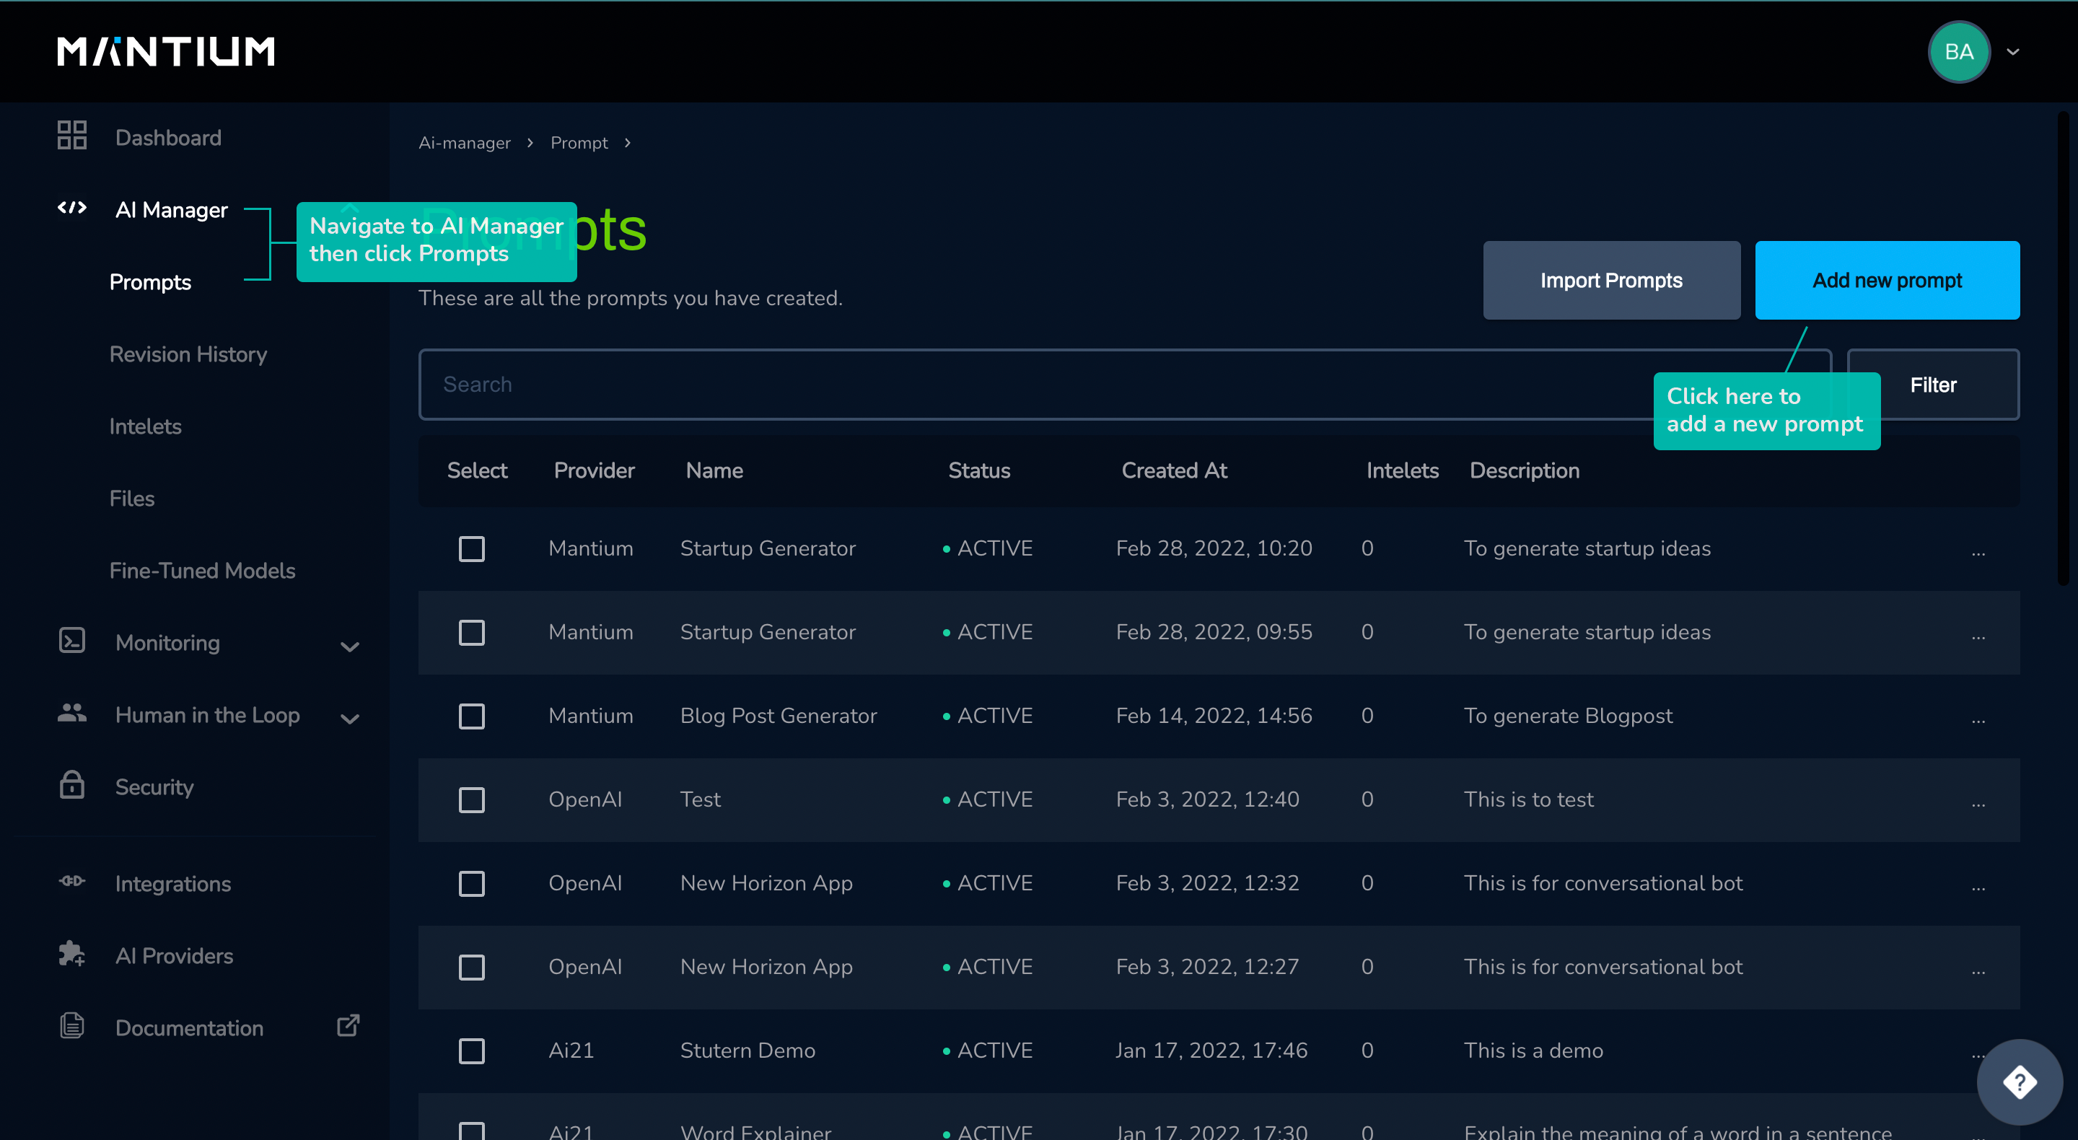Viewport: 2078px width, 1140px height.
Task: Click the Human in the Loop people icon
Action: [x=72, y=713]
